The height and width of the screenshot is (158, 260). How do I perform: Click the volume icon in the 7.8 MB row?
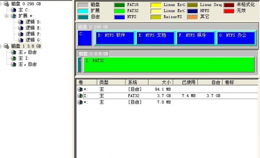click(x=80, y=102)
